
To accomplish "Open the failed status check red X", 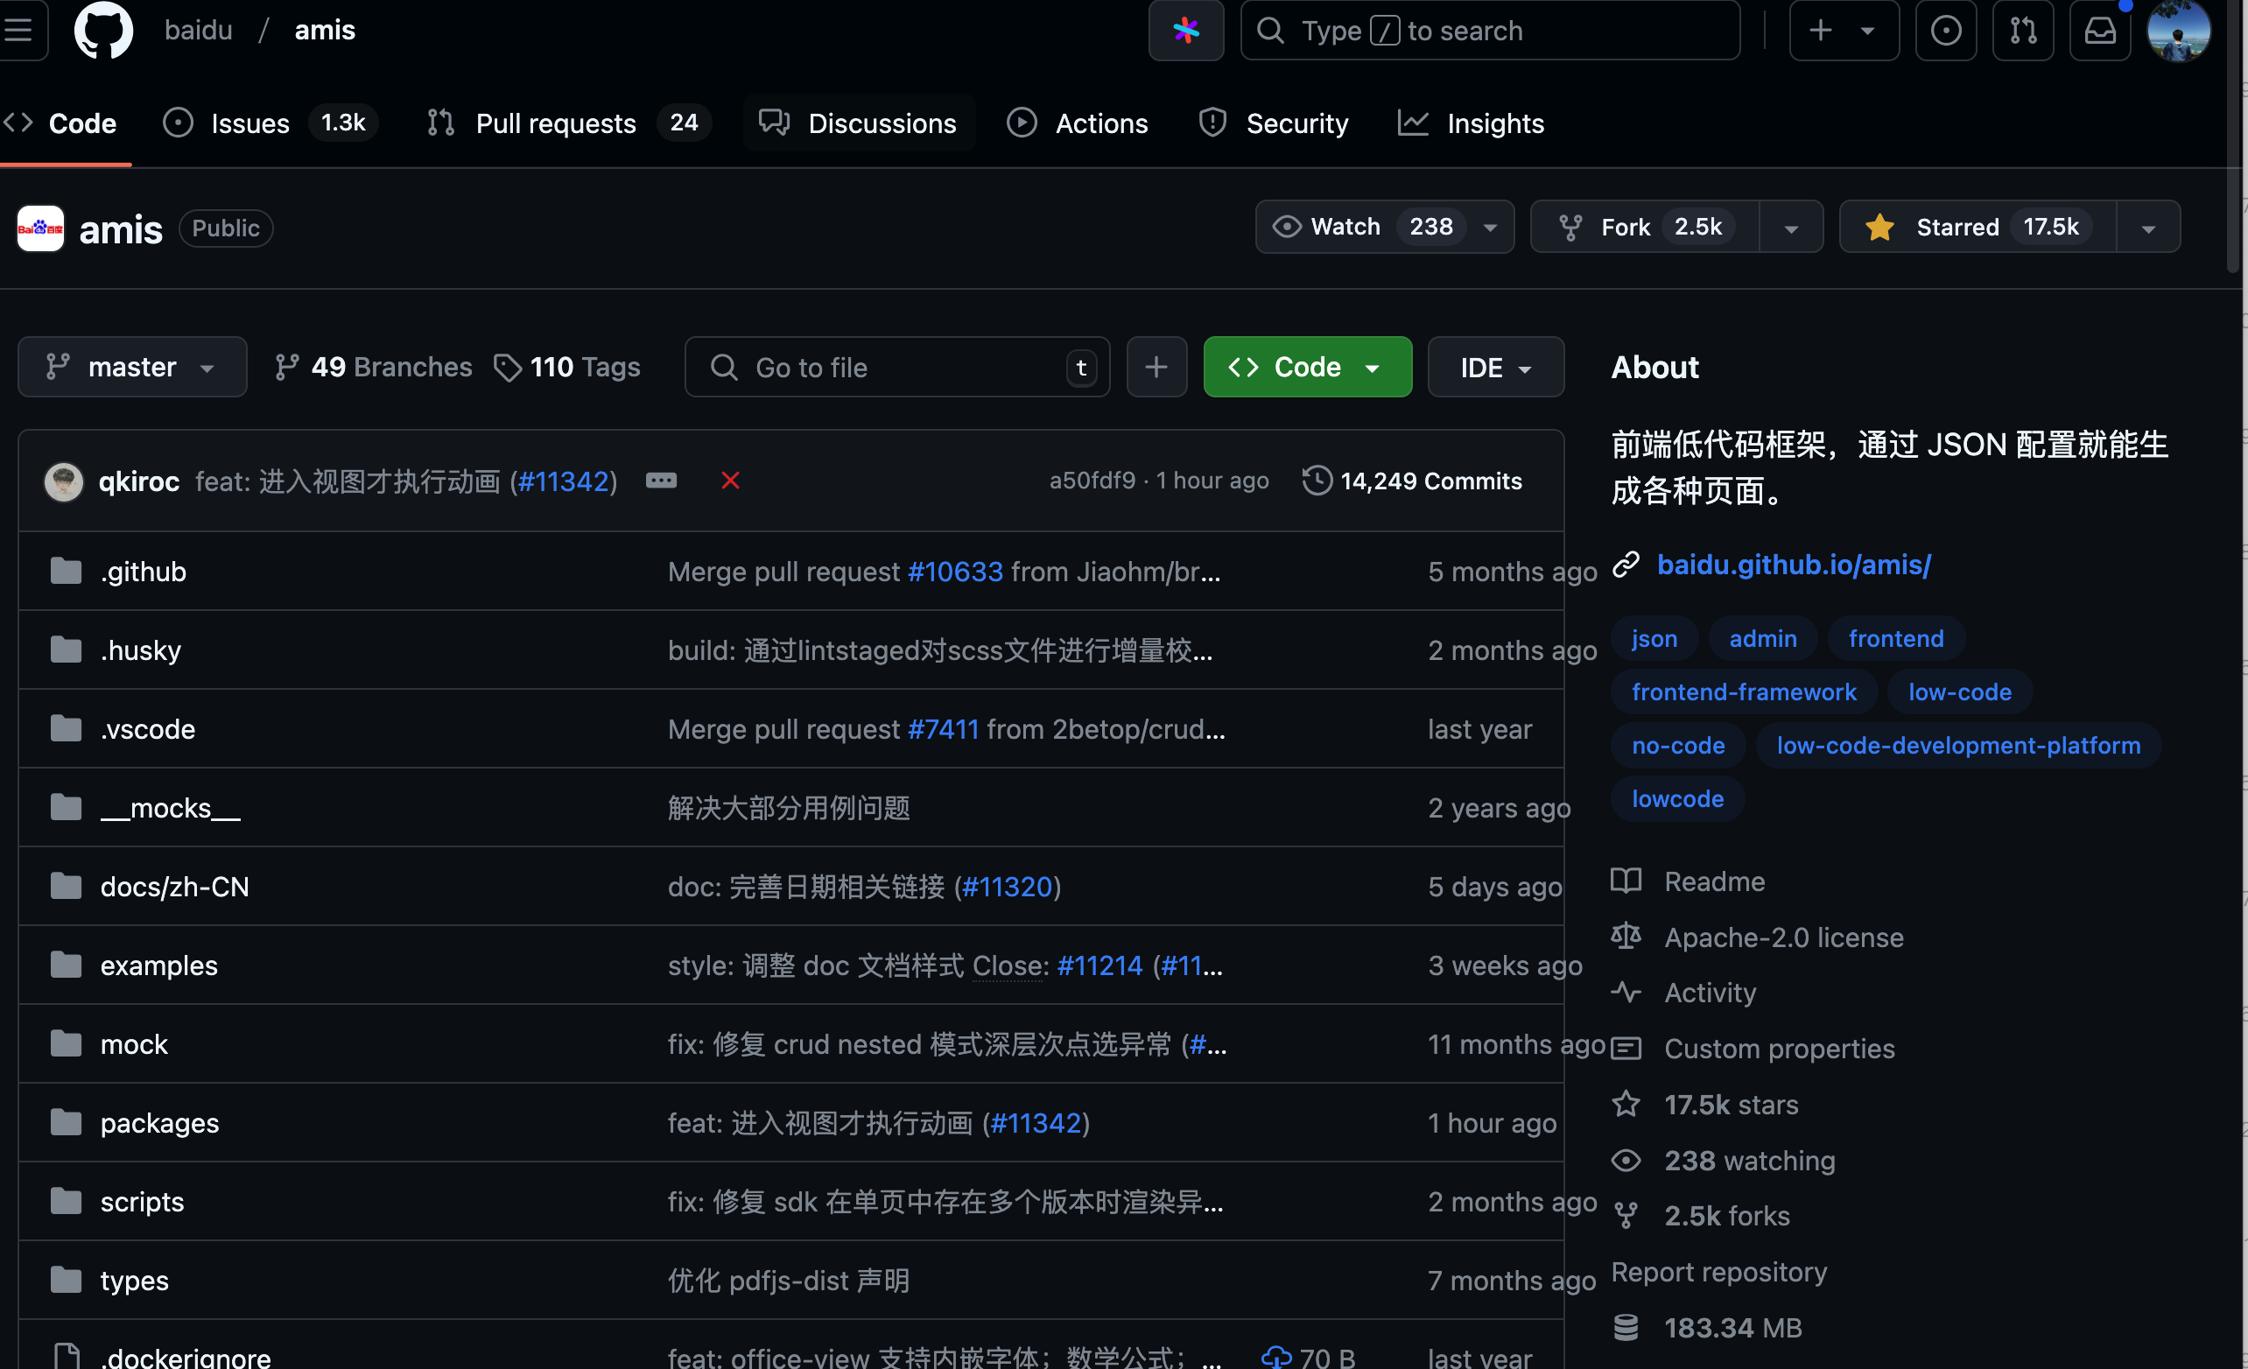I will click(x=730, y=481).
